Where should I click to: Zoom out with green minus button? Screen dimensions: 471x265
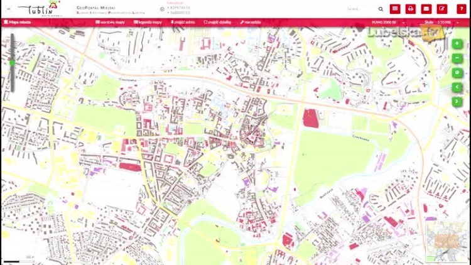(457, 58)
